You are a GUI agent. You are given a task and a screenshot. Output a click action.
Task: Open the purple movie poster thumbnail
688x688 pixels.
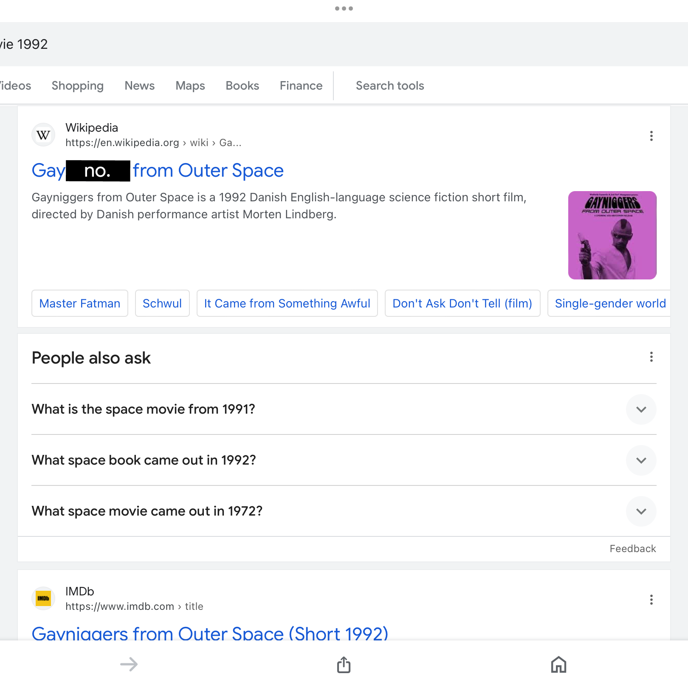(x=612, y=235)
